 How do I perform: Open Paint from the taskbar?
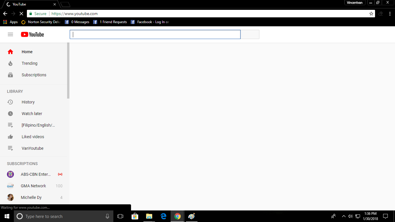pyautogui.click(x=192, y=216)
